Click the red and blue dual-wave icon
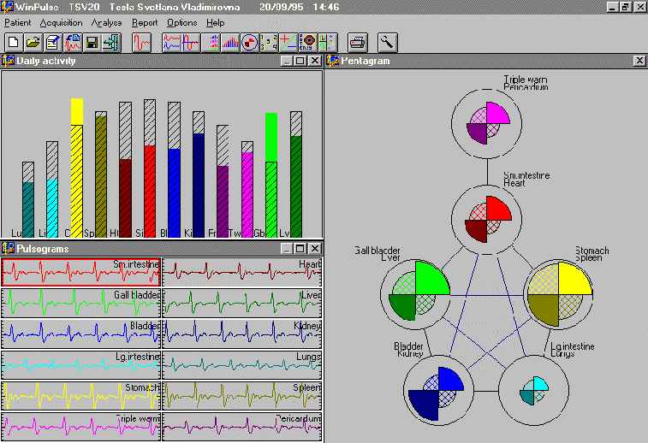 click(172, 42)
